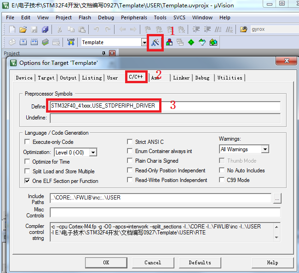This screenshot has height=273, width=299.
Task: Navigate backwards with left arrow icon
Action: pyautogui.click(x=122, y=29)
